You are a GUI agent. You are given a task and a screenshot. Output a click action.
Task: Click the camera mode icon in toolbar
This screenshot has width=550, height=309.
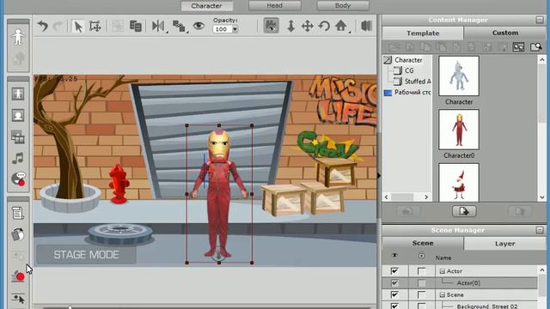coord(272,26)
